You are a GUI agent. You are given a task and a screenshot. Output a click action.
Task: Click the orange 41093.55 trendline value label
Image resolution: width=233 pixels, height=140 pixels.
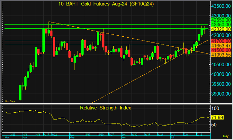click(x=221, y=55)
